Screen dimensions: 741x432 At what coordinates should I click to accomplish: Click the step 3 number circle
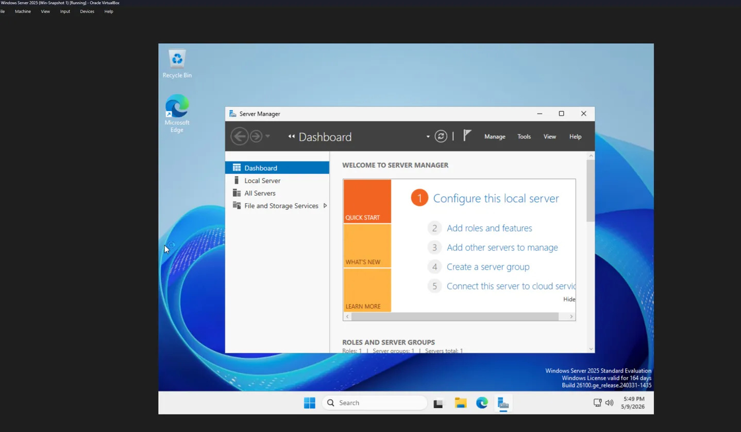(434, 247)
